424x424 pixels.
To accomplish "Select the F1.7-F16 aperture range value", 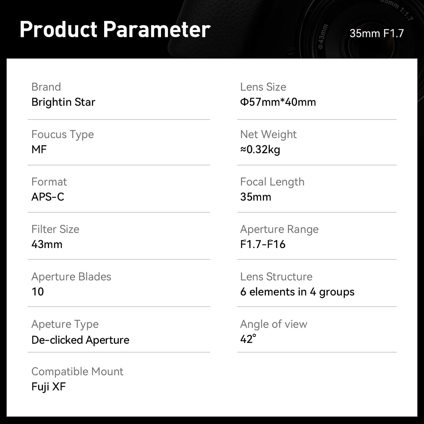I will 263,244.
